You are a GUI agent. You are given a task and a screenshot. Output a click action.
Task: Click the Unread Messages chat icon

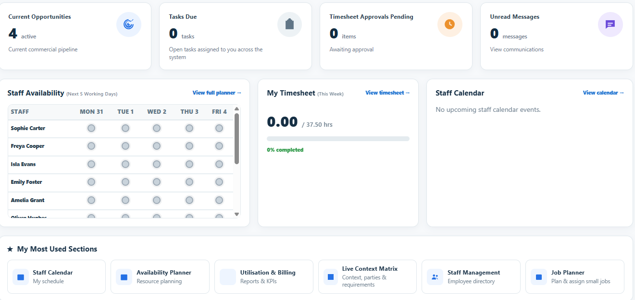[x=610, y=24]
